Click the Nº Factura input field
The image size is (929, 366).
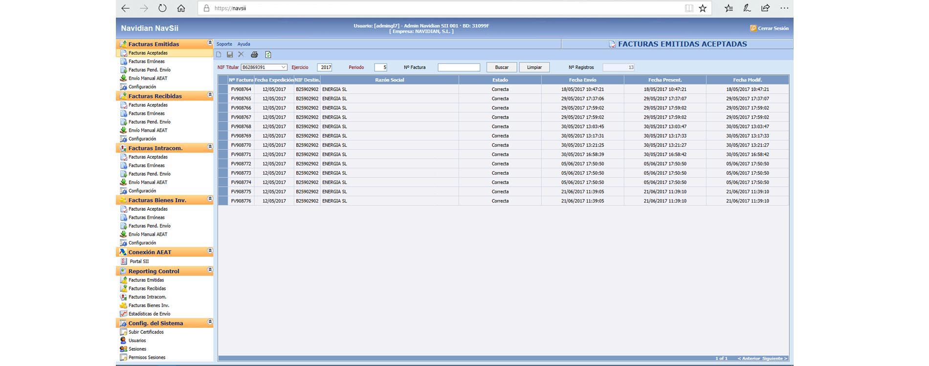(x=459, y=67)
